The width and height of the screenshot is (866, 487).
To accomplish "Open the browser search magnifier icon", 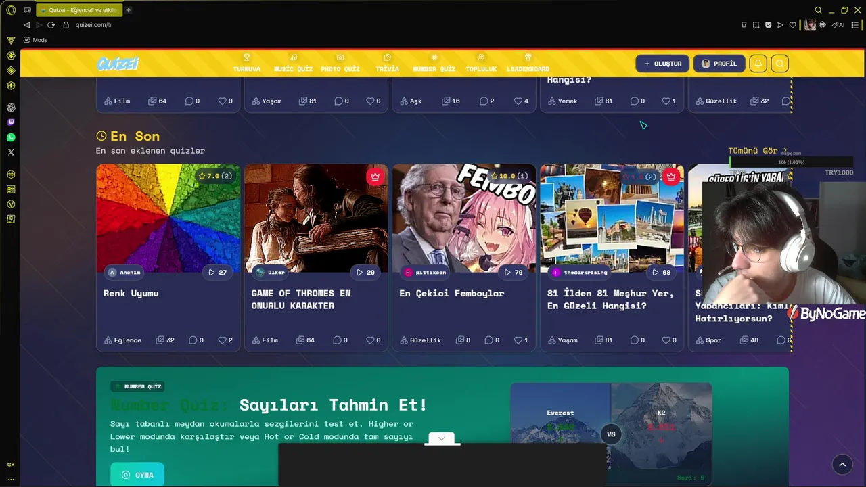I will coord(818,10).
